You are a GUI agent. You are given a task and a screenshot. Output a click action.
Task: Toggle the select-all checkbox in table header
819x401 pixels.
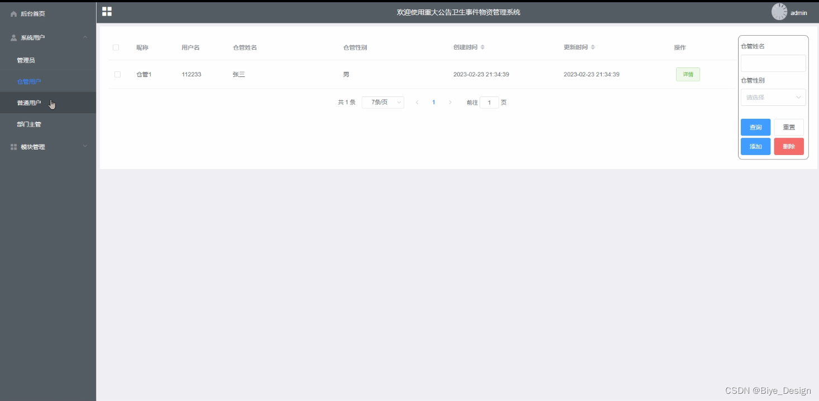click(x=116, y=47)
